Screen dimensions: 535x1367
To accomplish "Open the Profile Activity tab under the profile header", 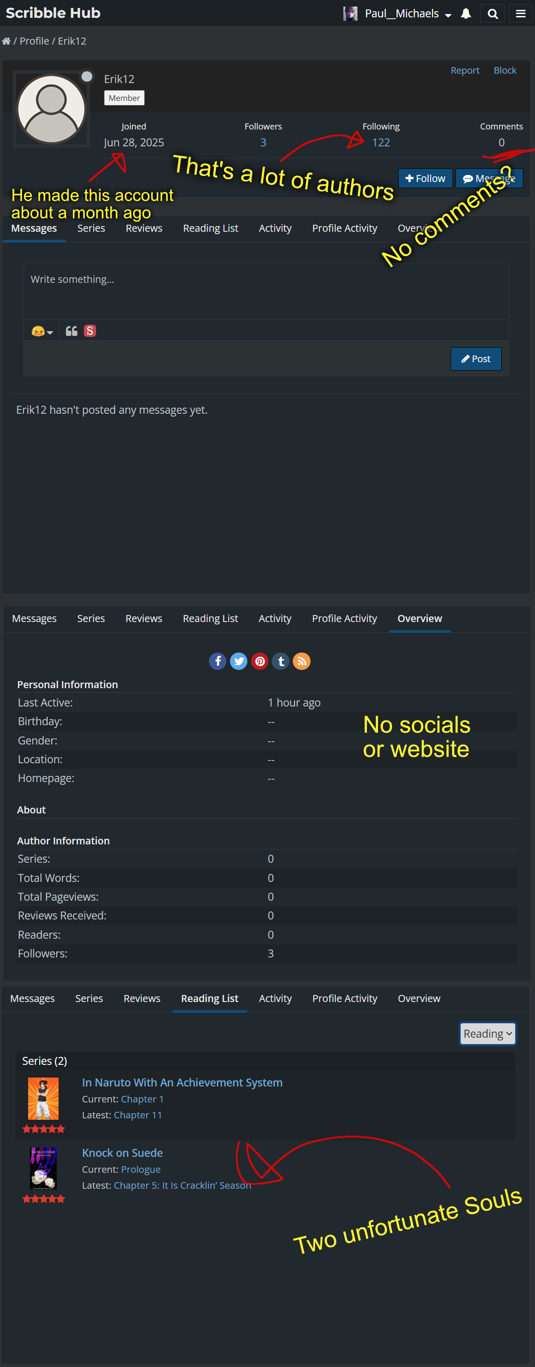I will (344, 228).
